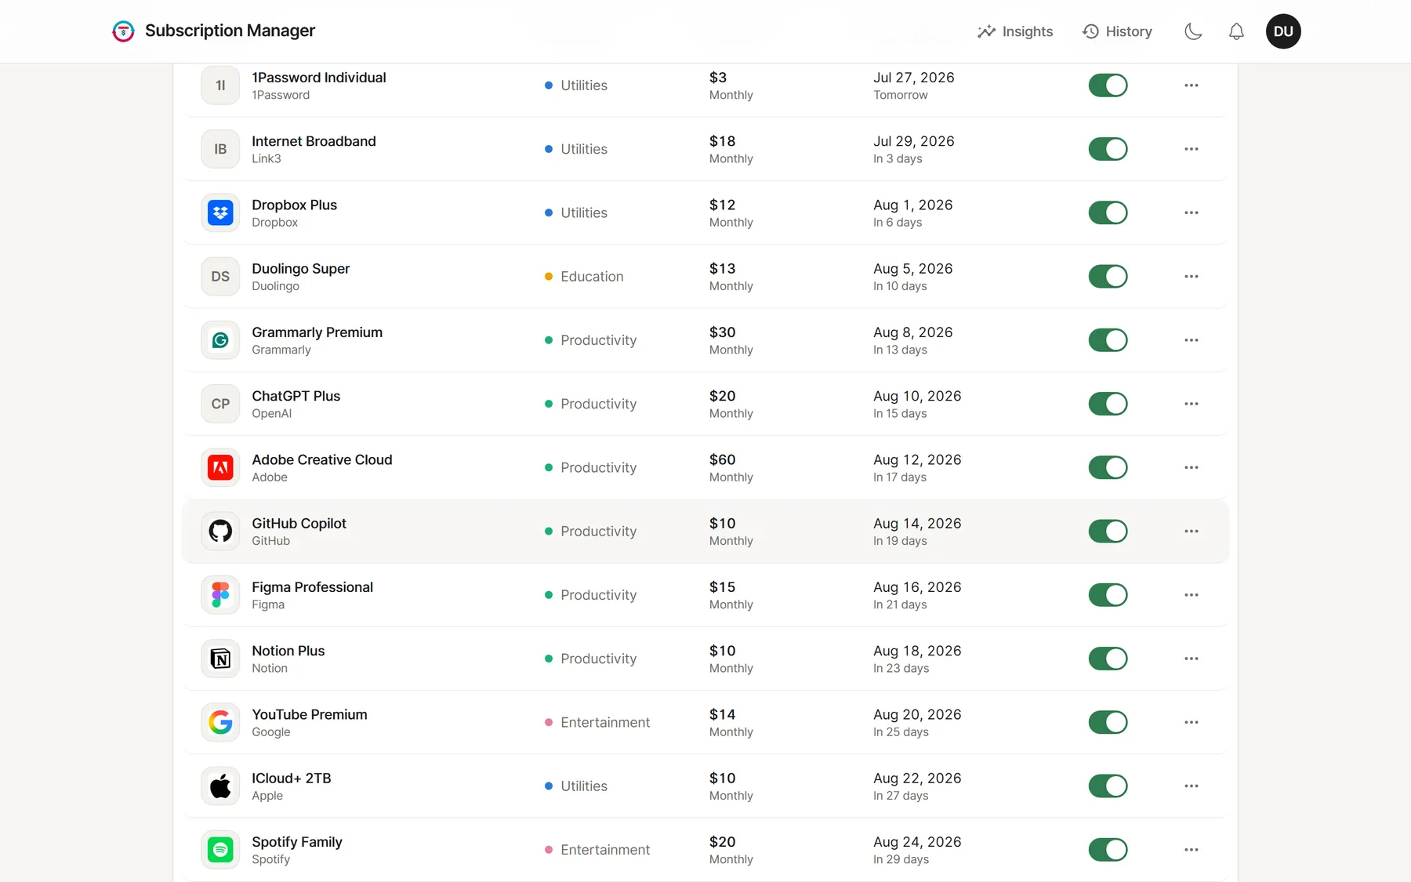Click the $60 price of Adobe Creative Cloud
The image size is (1411, 882).
click(x=723, y=459)
